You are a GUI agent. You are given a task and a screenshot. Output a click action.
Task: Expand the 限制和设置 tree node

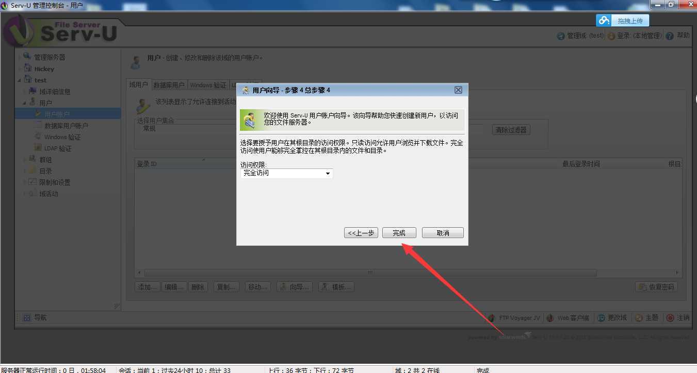tap(25, 182)
